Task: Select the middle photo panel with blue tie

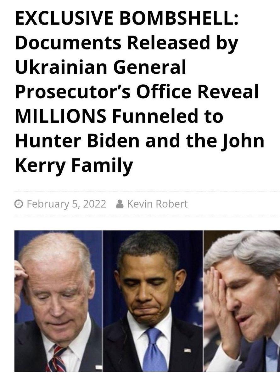Action: (153, 301)
